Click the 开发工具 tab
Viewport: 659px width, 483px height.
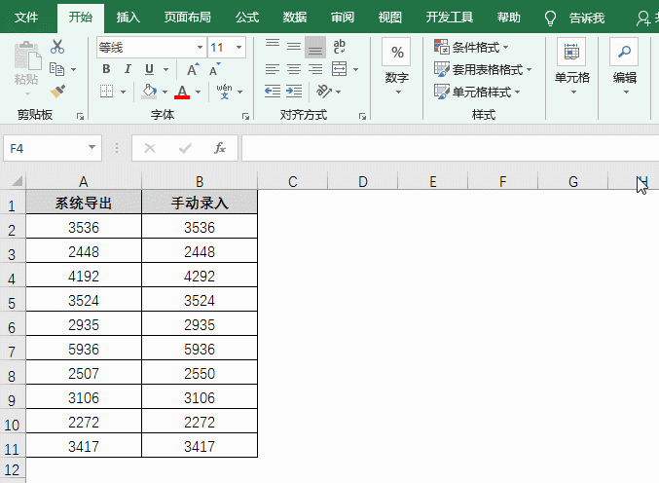point(450,18)
